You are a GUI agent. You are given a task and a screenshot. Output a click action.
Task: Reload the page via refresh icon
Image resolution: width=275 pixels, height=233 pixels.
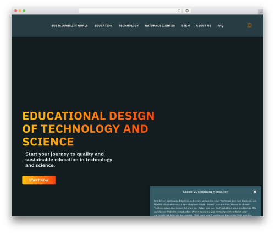179,10
